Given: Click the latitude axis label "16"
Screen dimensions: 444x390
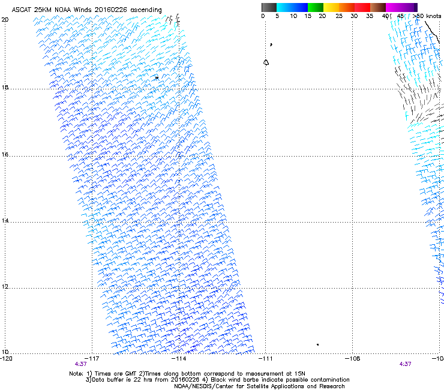Looking at the screenshot, I should click(5, 154).
